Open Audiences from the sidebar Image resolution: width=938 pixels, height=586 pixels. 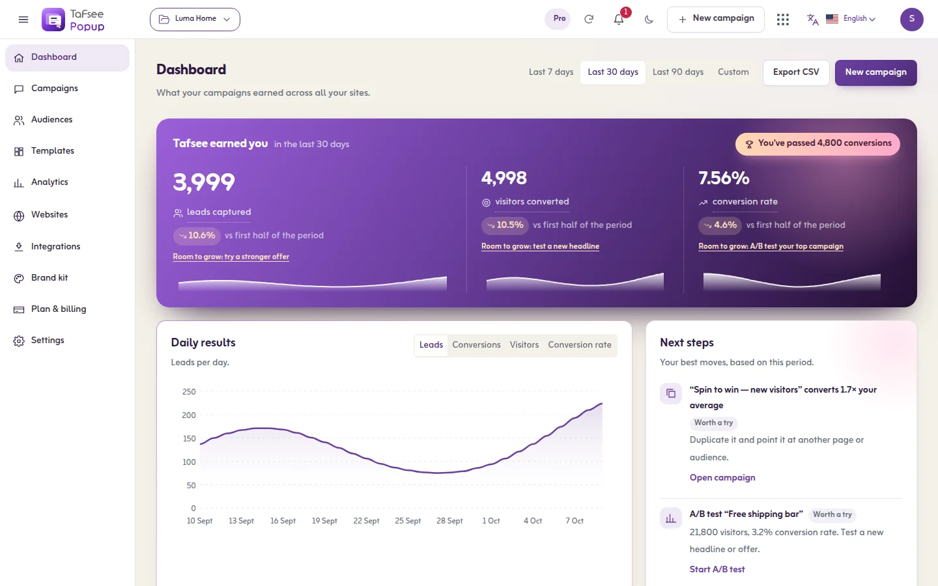(67, 120)
